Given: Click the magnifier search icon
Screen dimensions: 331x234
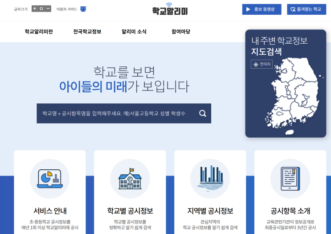Looking at the screenshot, I should (x=203, y=113).
